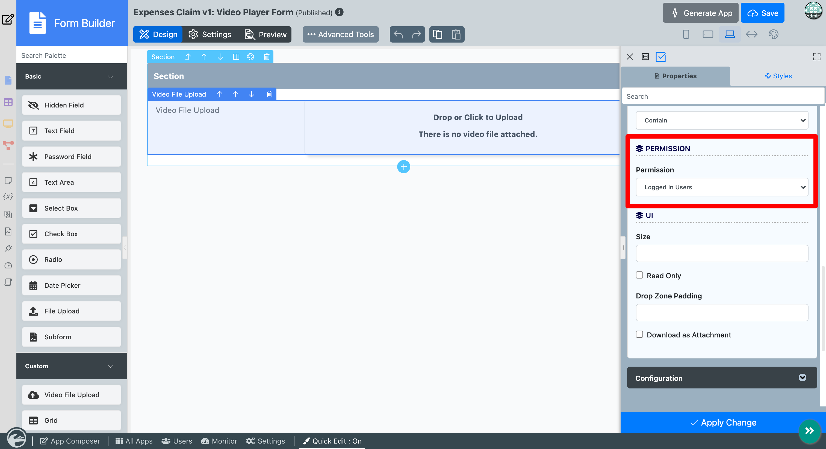Click the green double-arrow floating button
This screenshot has width=826, height=449.
tap(809, 431)
